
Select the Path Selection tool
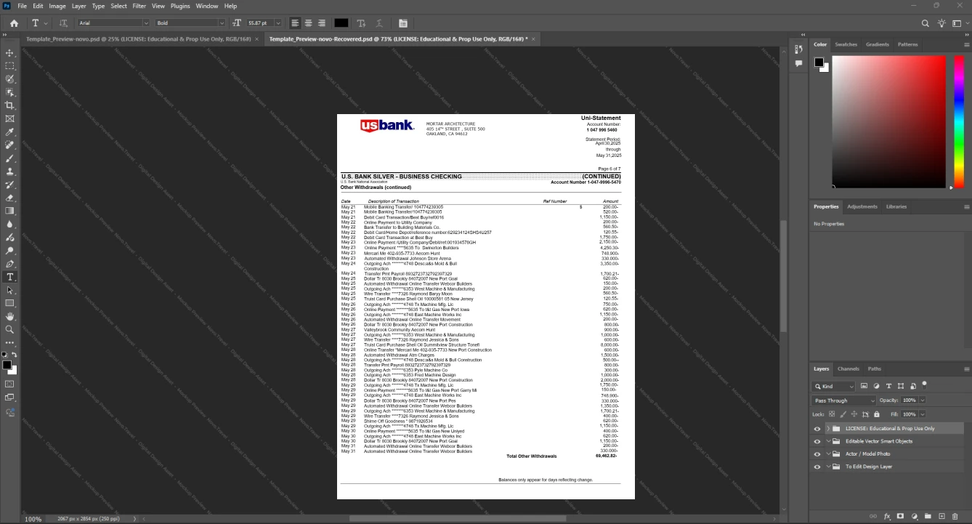[x=10, y=290]
